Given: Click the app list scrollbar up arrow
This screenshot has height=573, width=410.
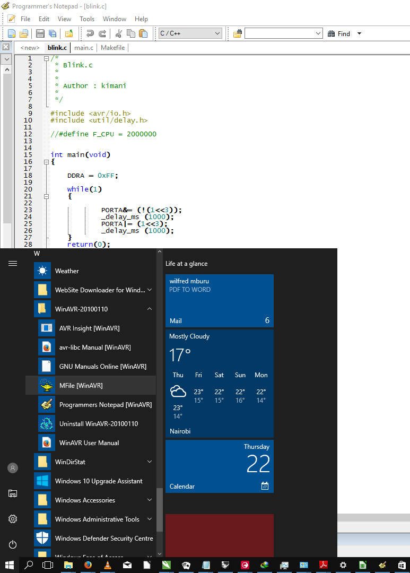Looking at the screenshot, I should coord(159,251).
